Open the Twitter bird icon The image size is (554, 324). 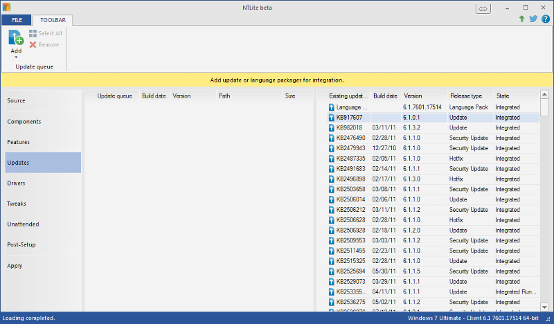click(533, 19)
